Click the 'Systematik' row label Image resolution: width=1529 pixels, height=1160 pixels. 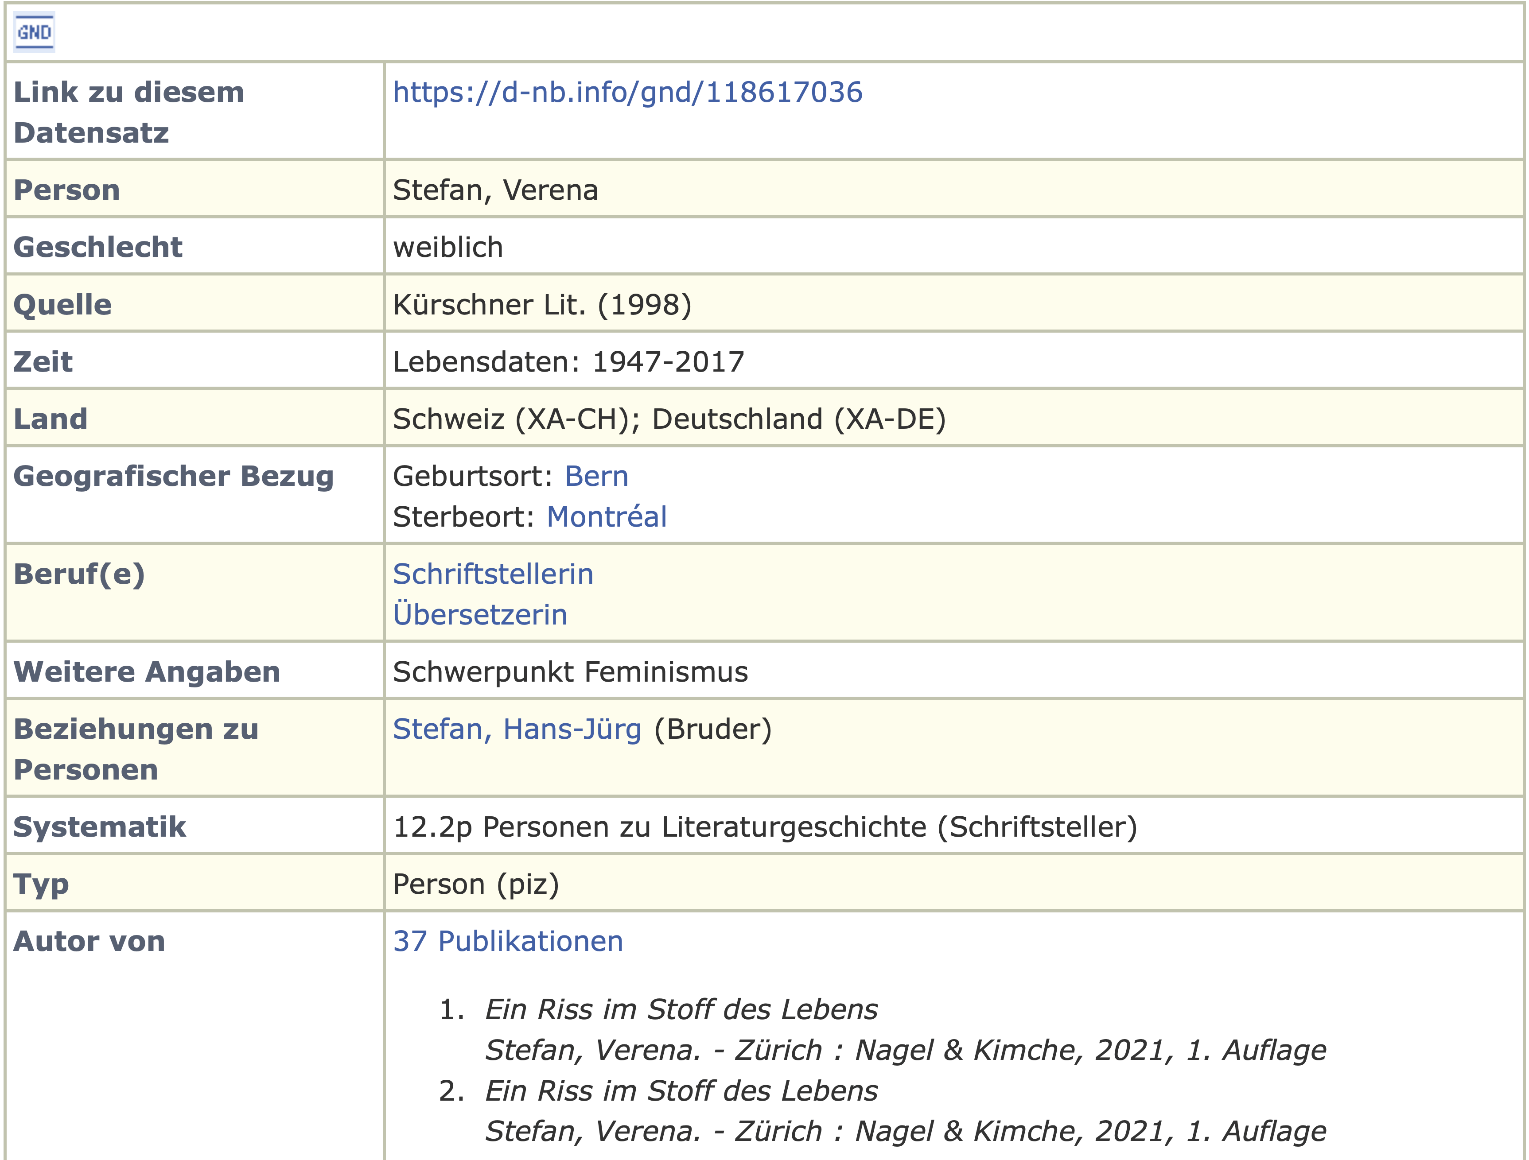(x=100, y=828)
